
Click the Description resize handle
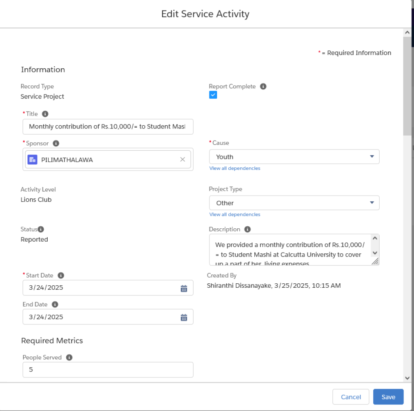click(x=375, y=261)
